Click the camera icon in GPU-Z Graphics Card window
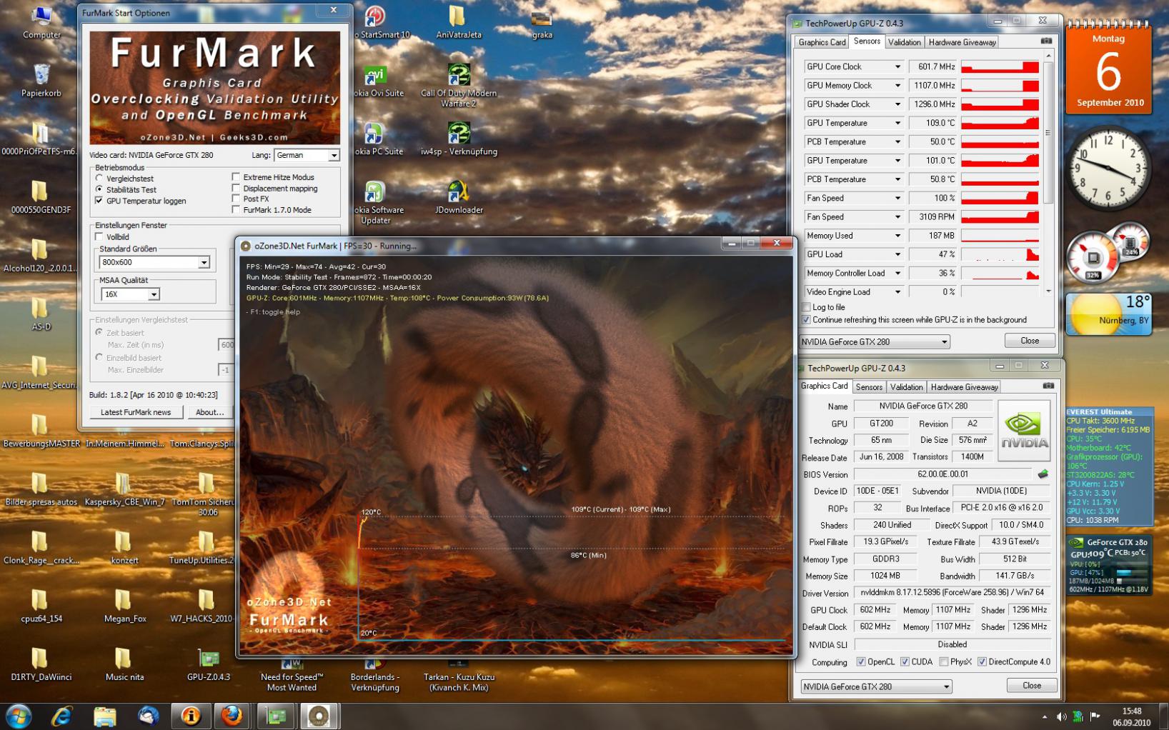 pos(1048,386)
